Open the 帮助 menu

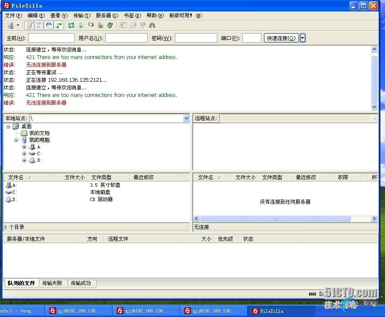155,16
